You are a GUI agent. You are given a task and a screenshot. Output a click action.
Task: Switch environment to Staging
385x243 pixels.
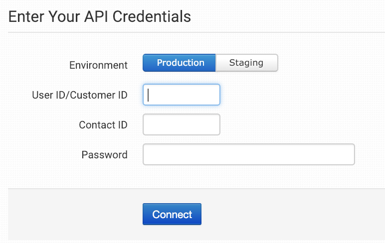pyautogui.click(x=246, y=63)
